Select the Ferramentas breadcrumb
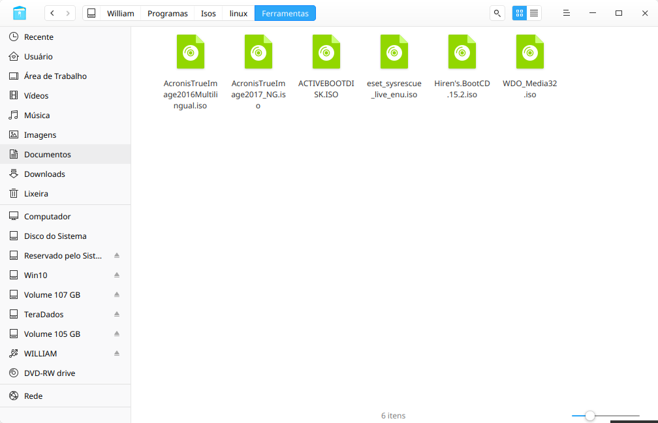This screenshot has height=423, width=658. coord(285,14)
